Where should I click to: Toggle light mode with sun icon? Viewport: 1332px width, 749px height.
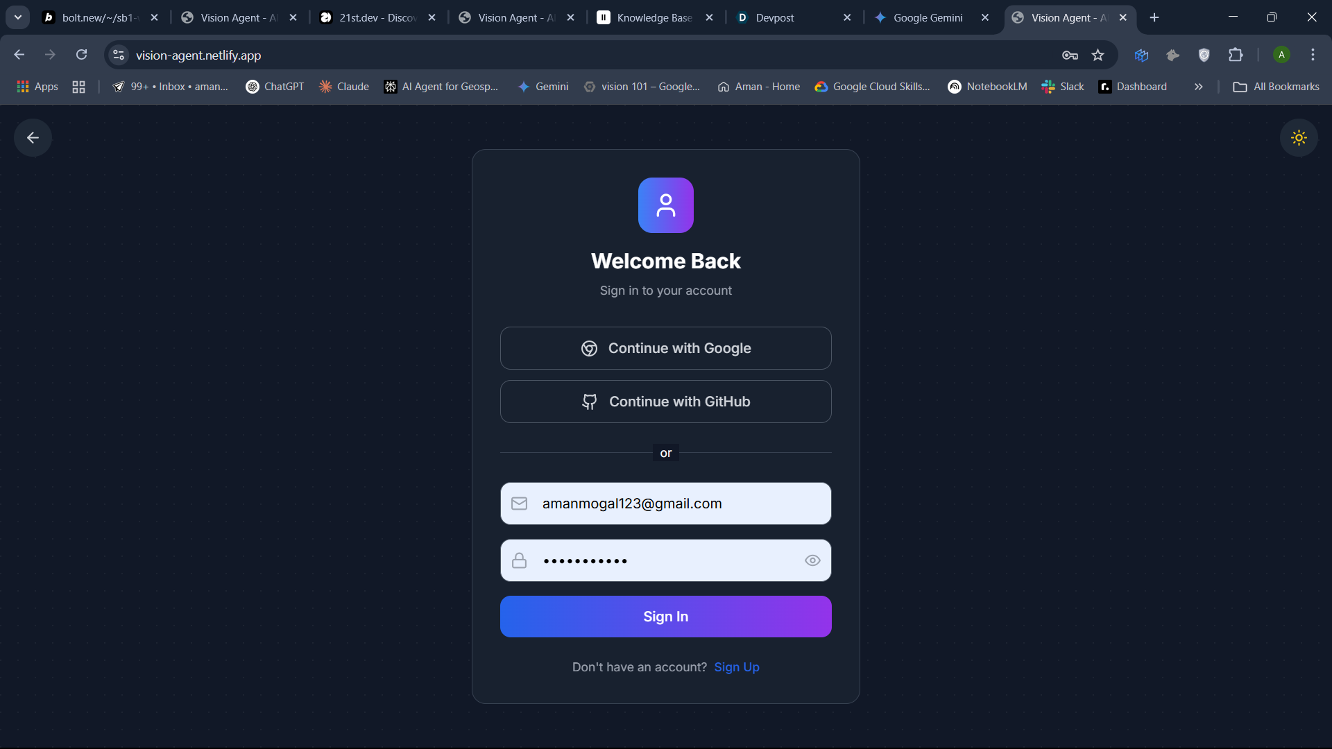click(1299, 137)
